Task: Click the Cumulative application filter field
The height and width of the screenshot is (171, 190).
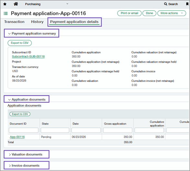Action: pos(149,130)
